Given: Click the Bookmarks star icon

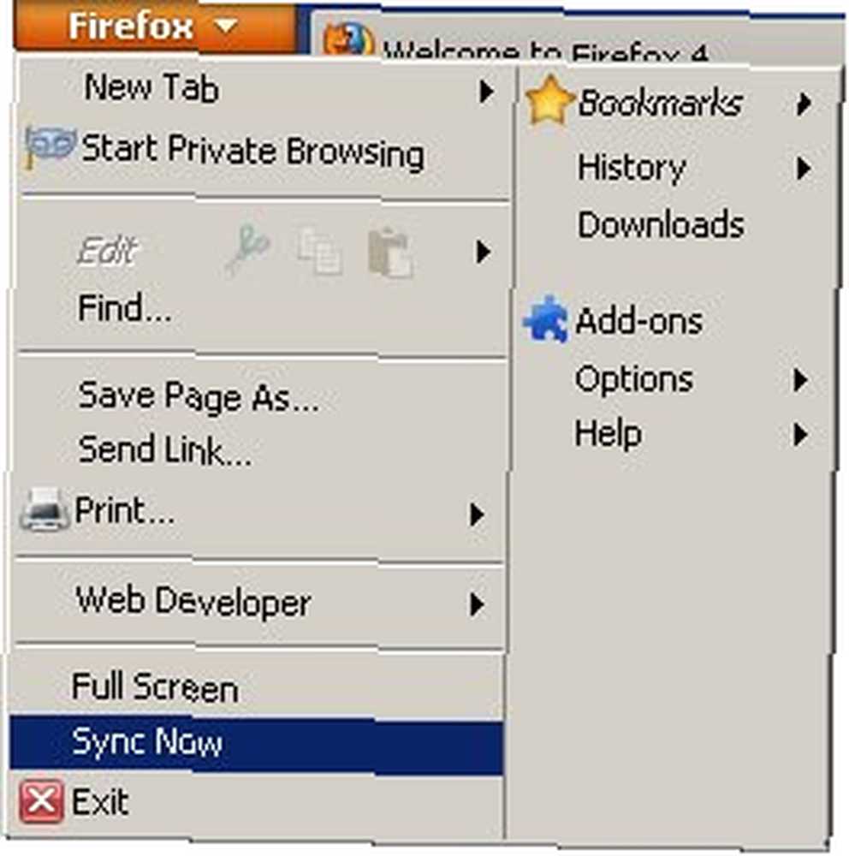Looking at the screenshot, I should (549, 100).
